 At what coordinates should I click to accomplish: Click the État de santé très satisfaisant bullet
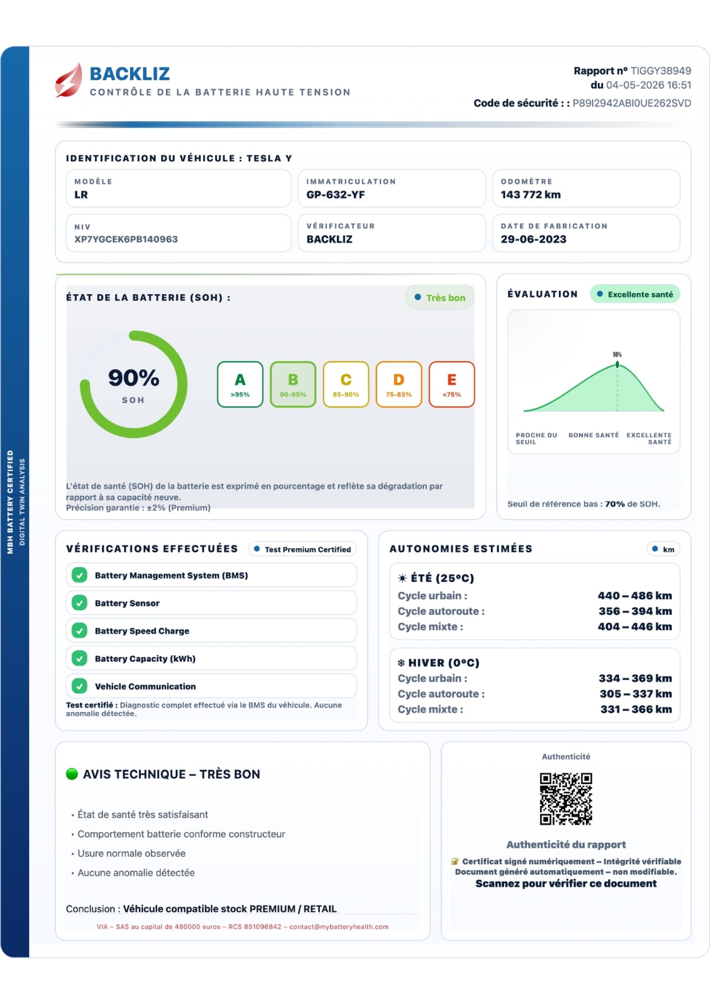(x=143, y=815)
